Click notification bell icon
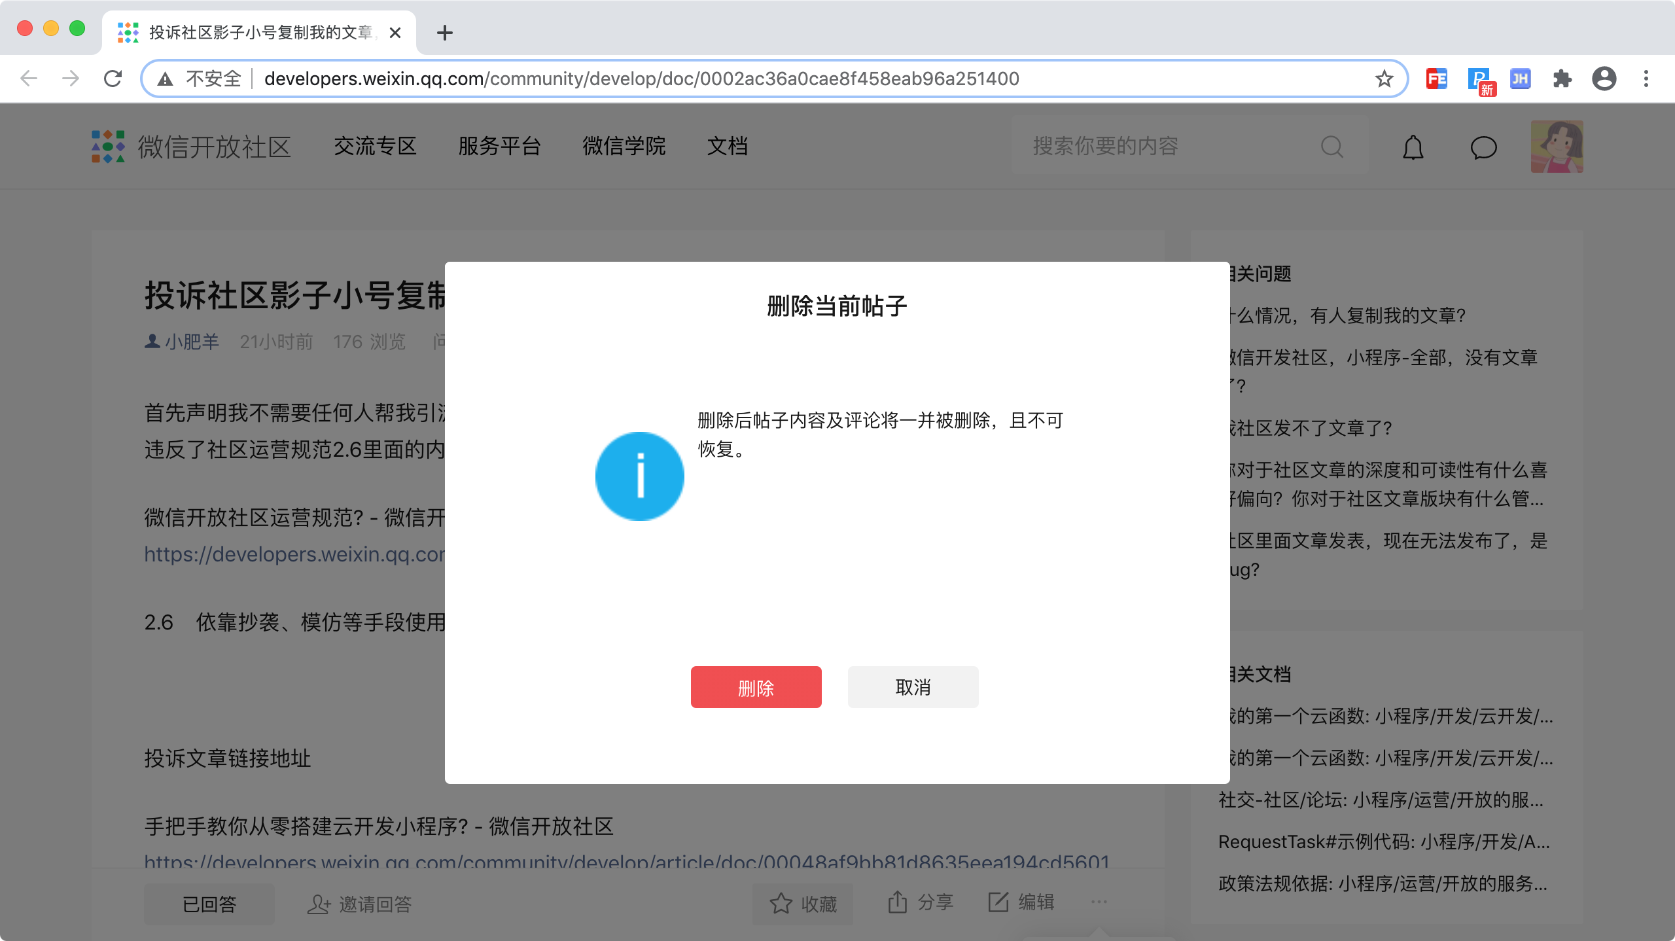 pos(1413,147)
